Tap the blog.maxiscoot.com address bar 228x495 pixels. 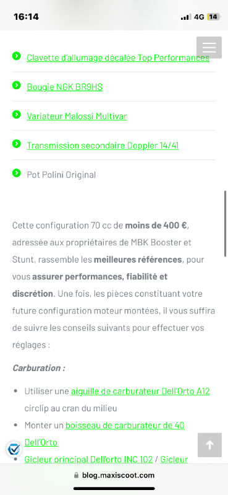pyautogui.click(x=114, y=475)
